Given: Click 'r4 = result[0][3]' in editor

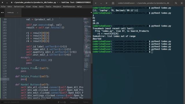Looking at the screenshot, I should pyautogui.click(x=38, y=41).
